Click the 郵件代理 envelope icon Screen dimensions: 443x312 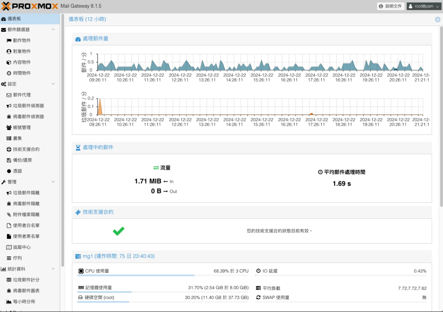pos(9,95)
